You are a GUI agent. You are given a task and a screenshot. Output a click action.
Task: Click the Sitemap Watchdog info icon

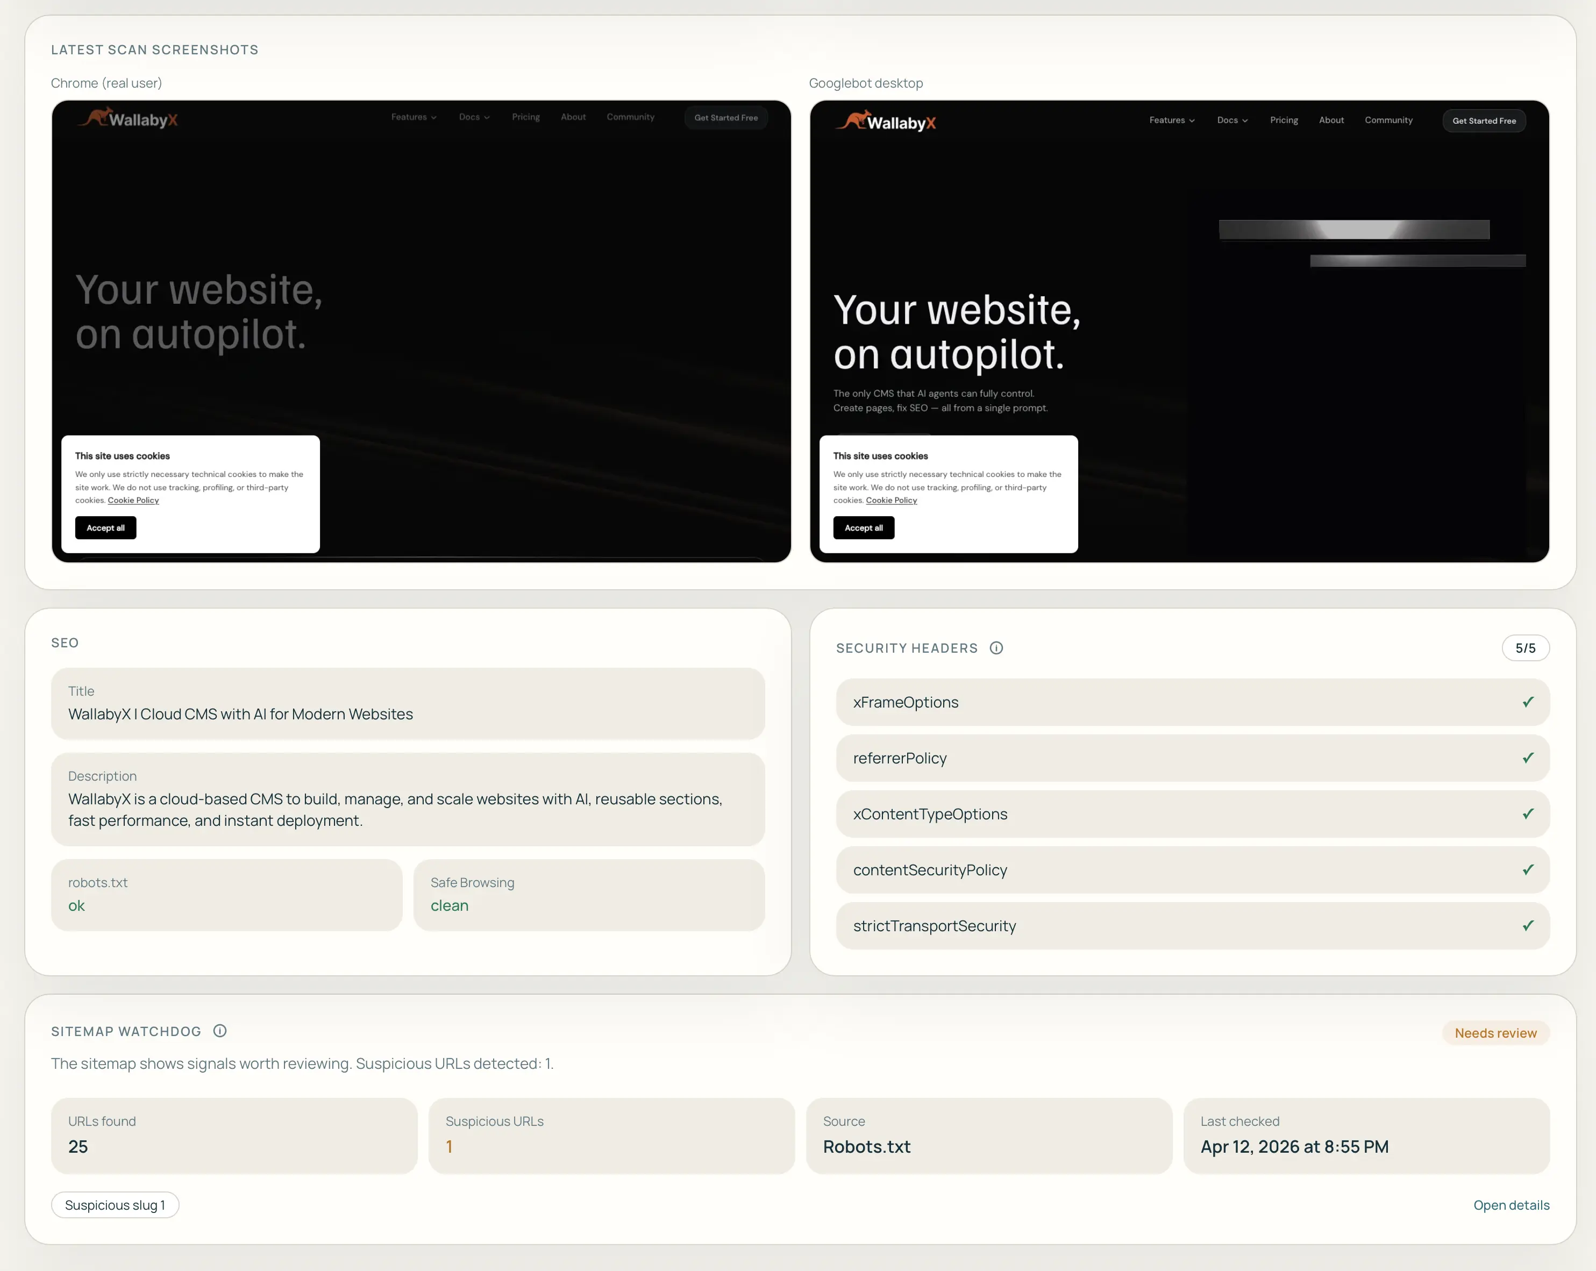click(220, 1031)
